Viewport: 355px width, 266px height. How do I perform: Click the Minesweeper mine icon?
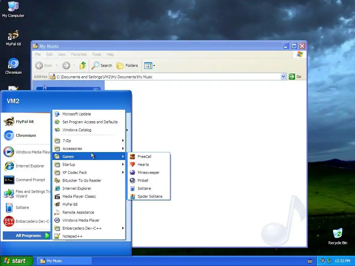[132, 172]
